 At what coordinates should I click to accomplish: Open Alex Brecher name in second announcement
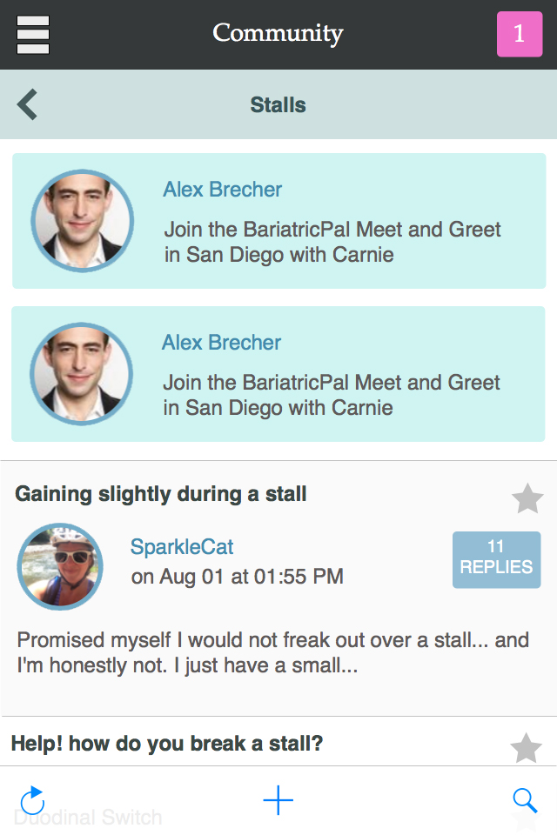pyautogui.click(x=222, y=343)
